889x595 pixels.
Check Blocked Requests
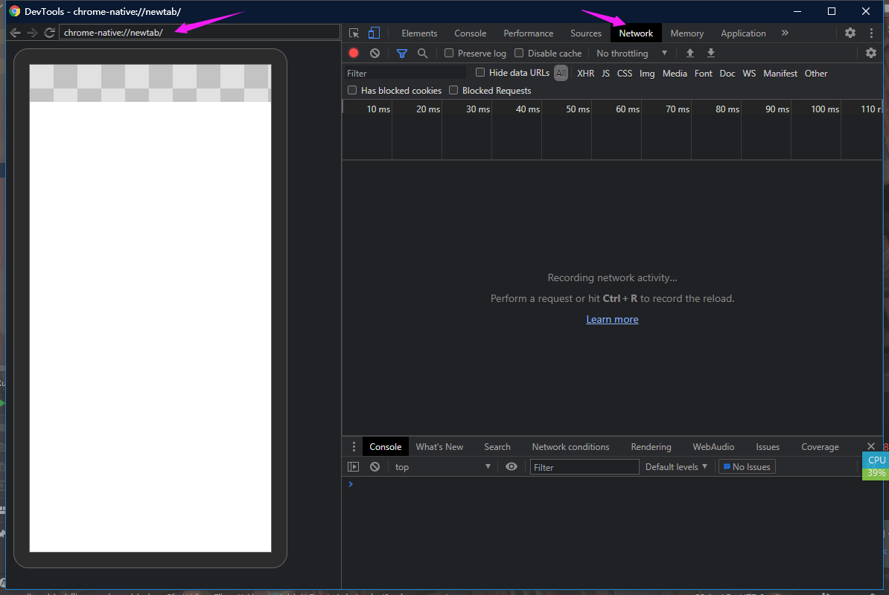coord(453,90)
